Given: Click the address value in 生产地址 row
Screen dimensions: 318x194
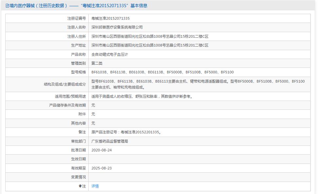Looking at the screenshot, I should [x=150, y=45].
